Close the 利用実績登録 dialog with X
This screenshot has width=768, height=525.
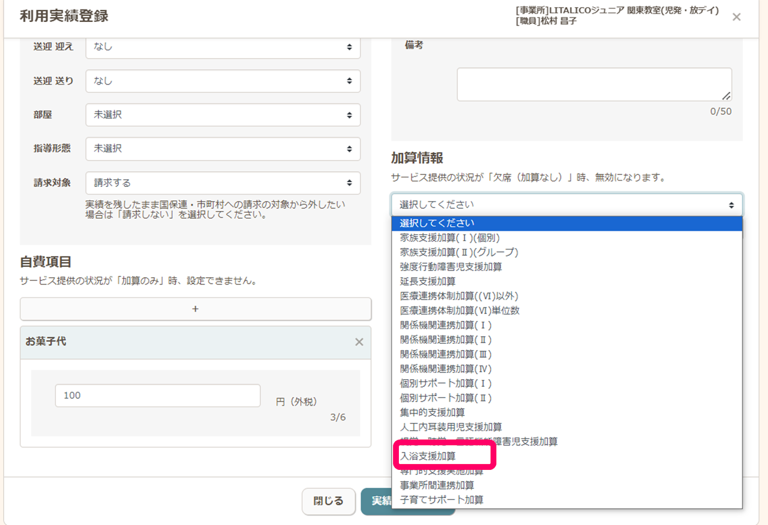click(736, 17)
